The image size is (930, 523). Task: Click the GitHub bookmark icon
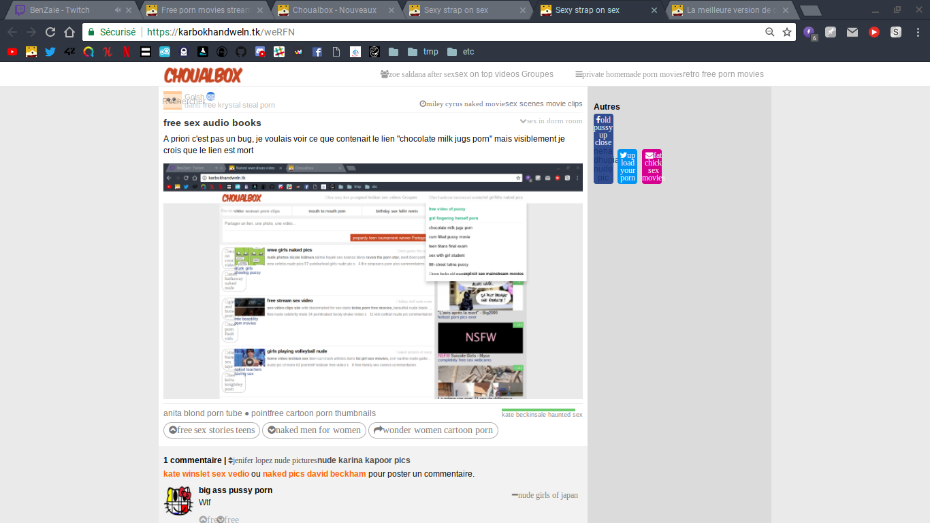[x=241, y=52]
